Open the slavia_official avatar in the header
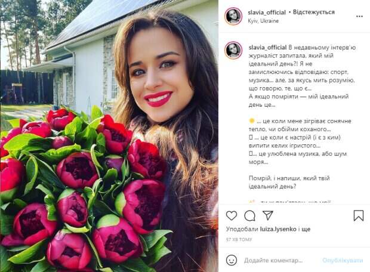The image size is (370, 272). pos(233,16)
